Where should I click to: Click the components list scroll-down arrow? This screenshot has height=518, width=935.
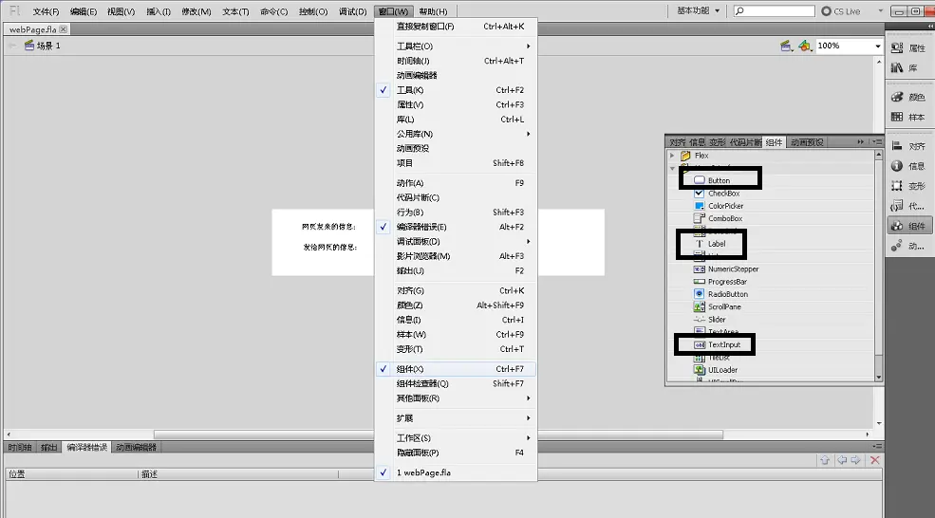coord(878,378)
